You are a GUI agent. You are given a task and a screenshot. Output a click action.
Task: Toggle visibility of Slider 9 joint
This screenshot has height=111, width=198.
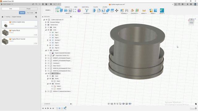[50, 45]
